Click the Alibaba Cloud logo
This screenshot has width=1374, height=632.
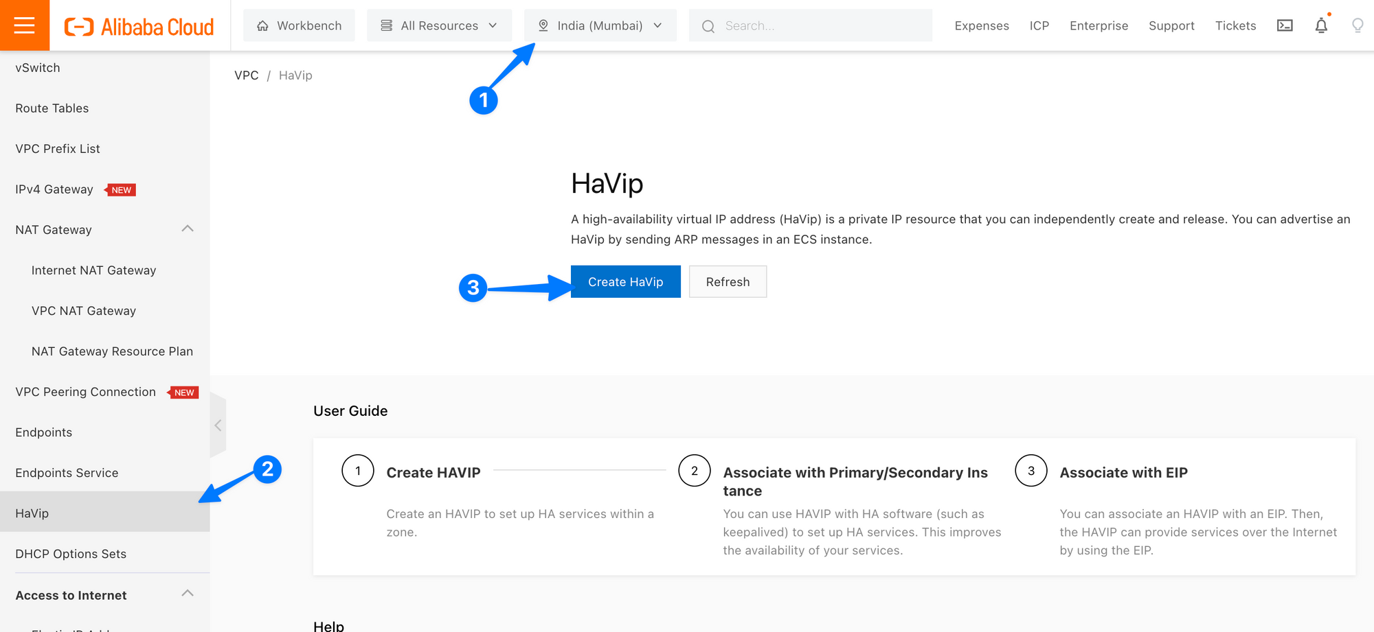[x=139, y=26]
